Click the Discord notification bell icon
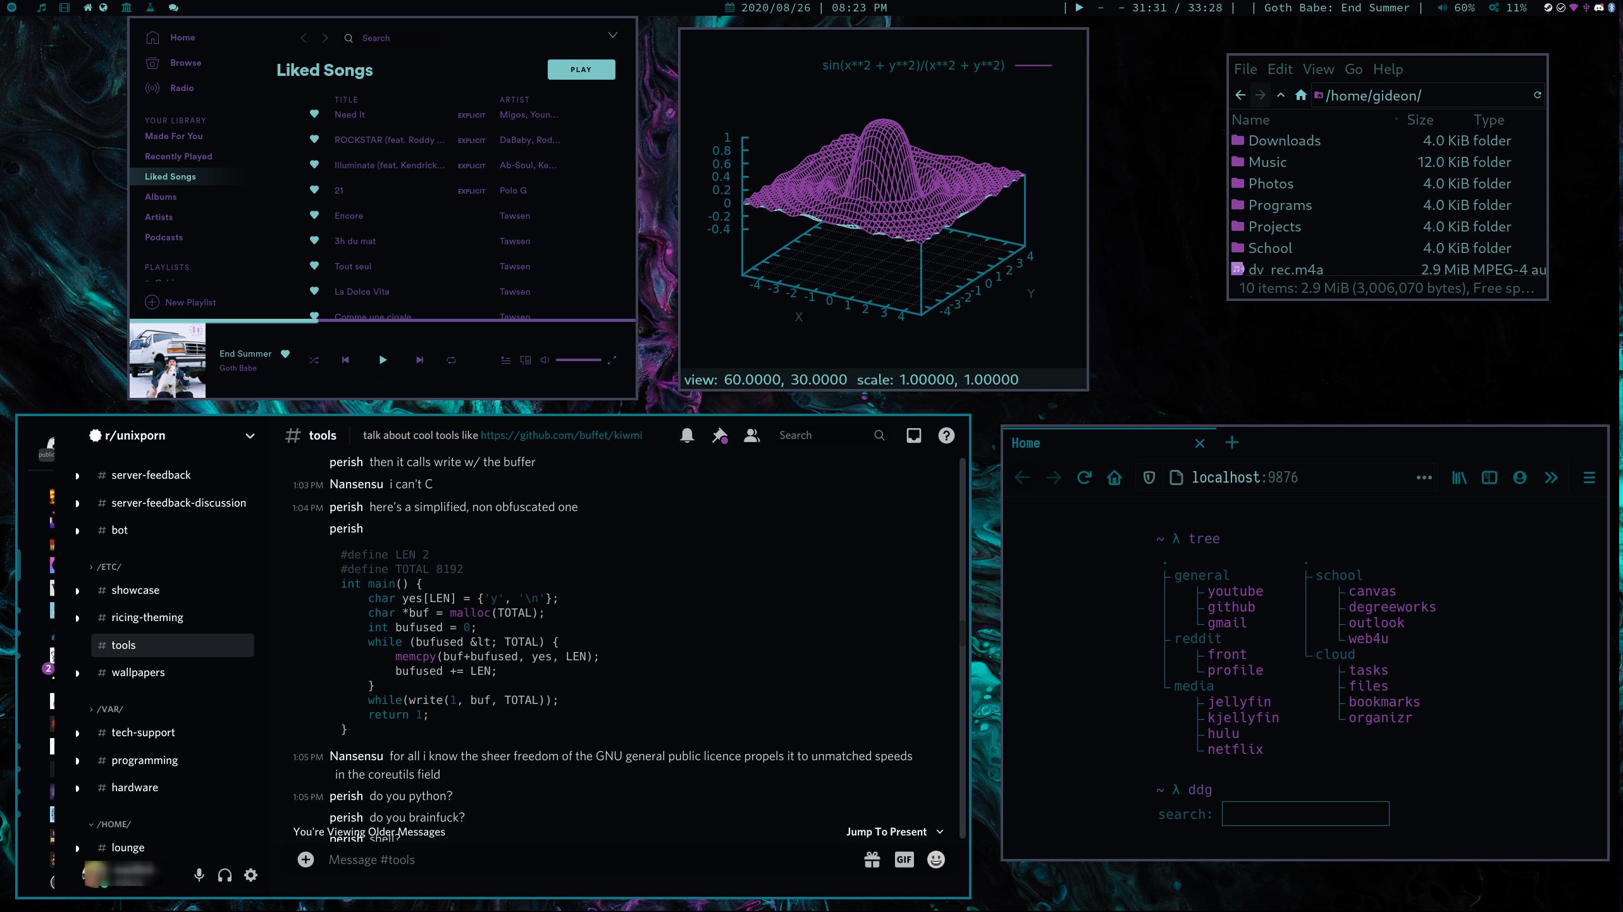 tap(687, 436)
